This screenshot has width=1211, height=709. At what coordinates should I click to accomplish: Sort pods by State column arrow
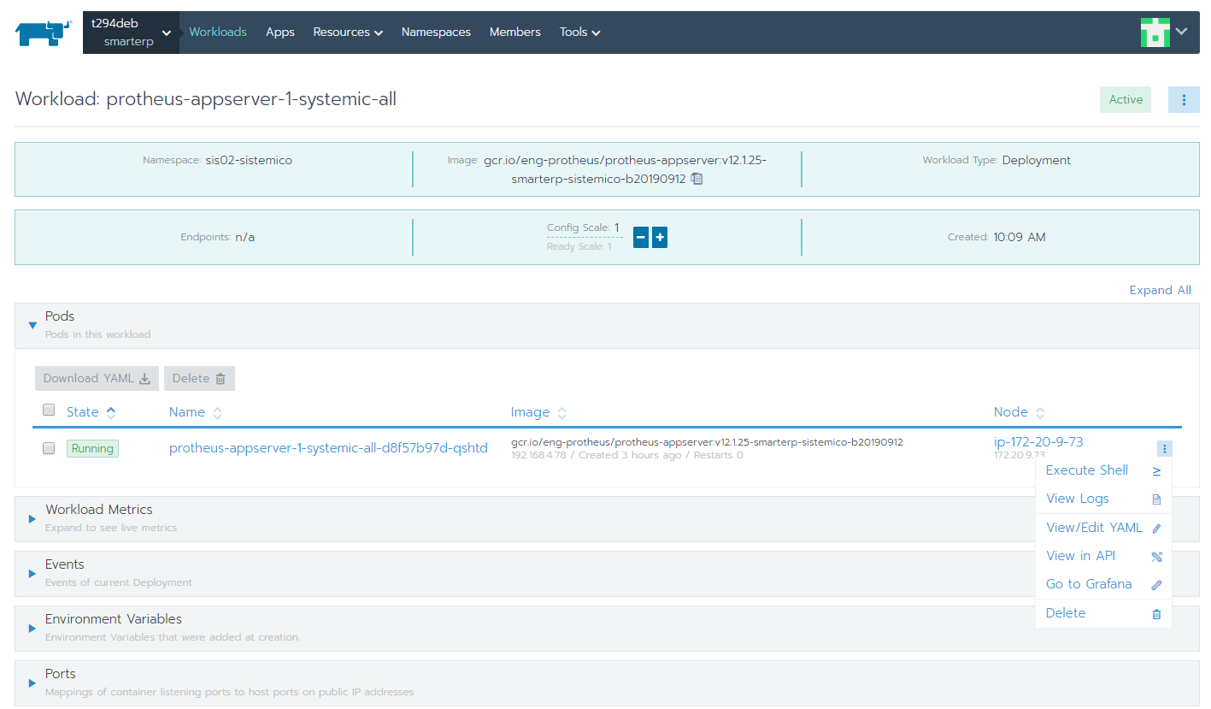tap(111, 412)
